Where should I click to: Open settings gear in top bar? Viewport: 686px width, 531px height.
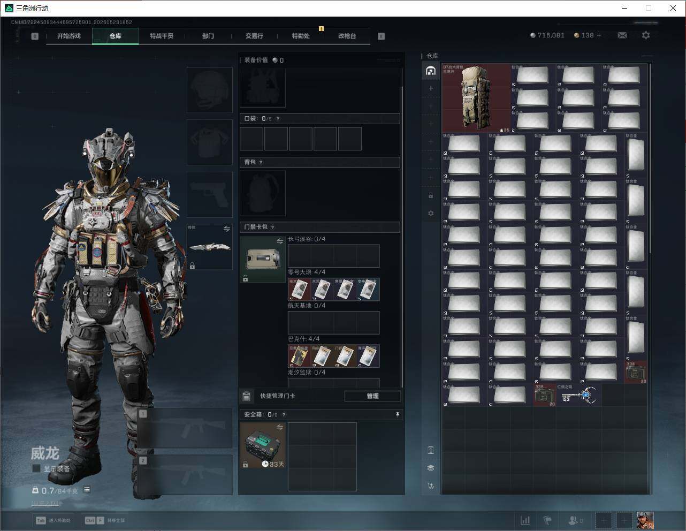(x=646, y=35)
